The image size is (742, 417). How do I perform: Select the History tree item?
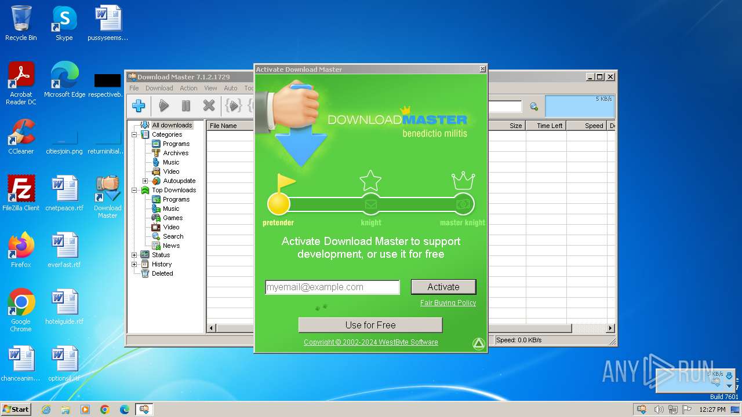tap(162, 264)
